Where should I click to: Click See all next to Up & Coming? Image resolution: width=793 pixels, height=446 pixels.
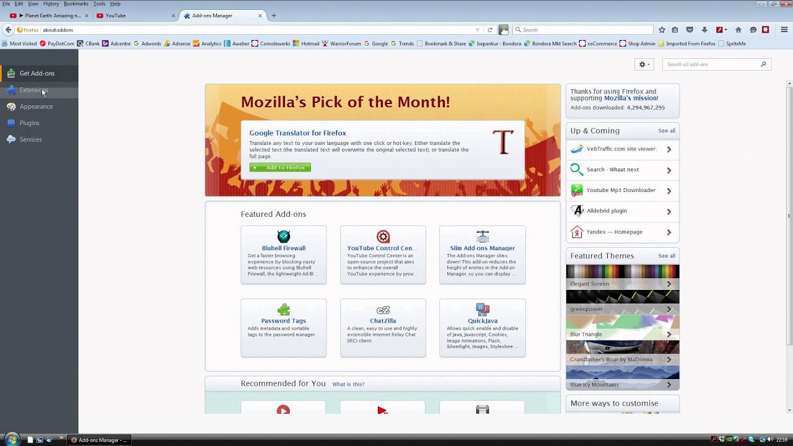click(x=667, y=131)
